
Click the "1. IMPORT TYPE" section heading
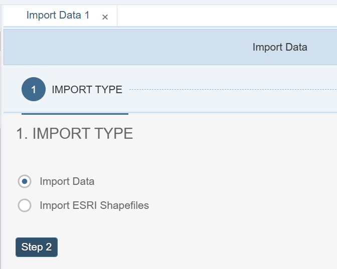coord(74,134)
